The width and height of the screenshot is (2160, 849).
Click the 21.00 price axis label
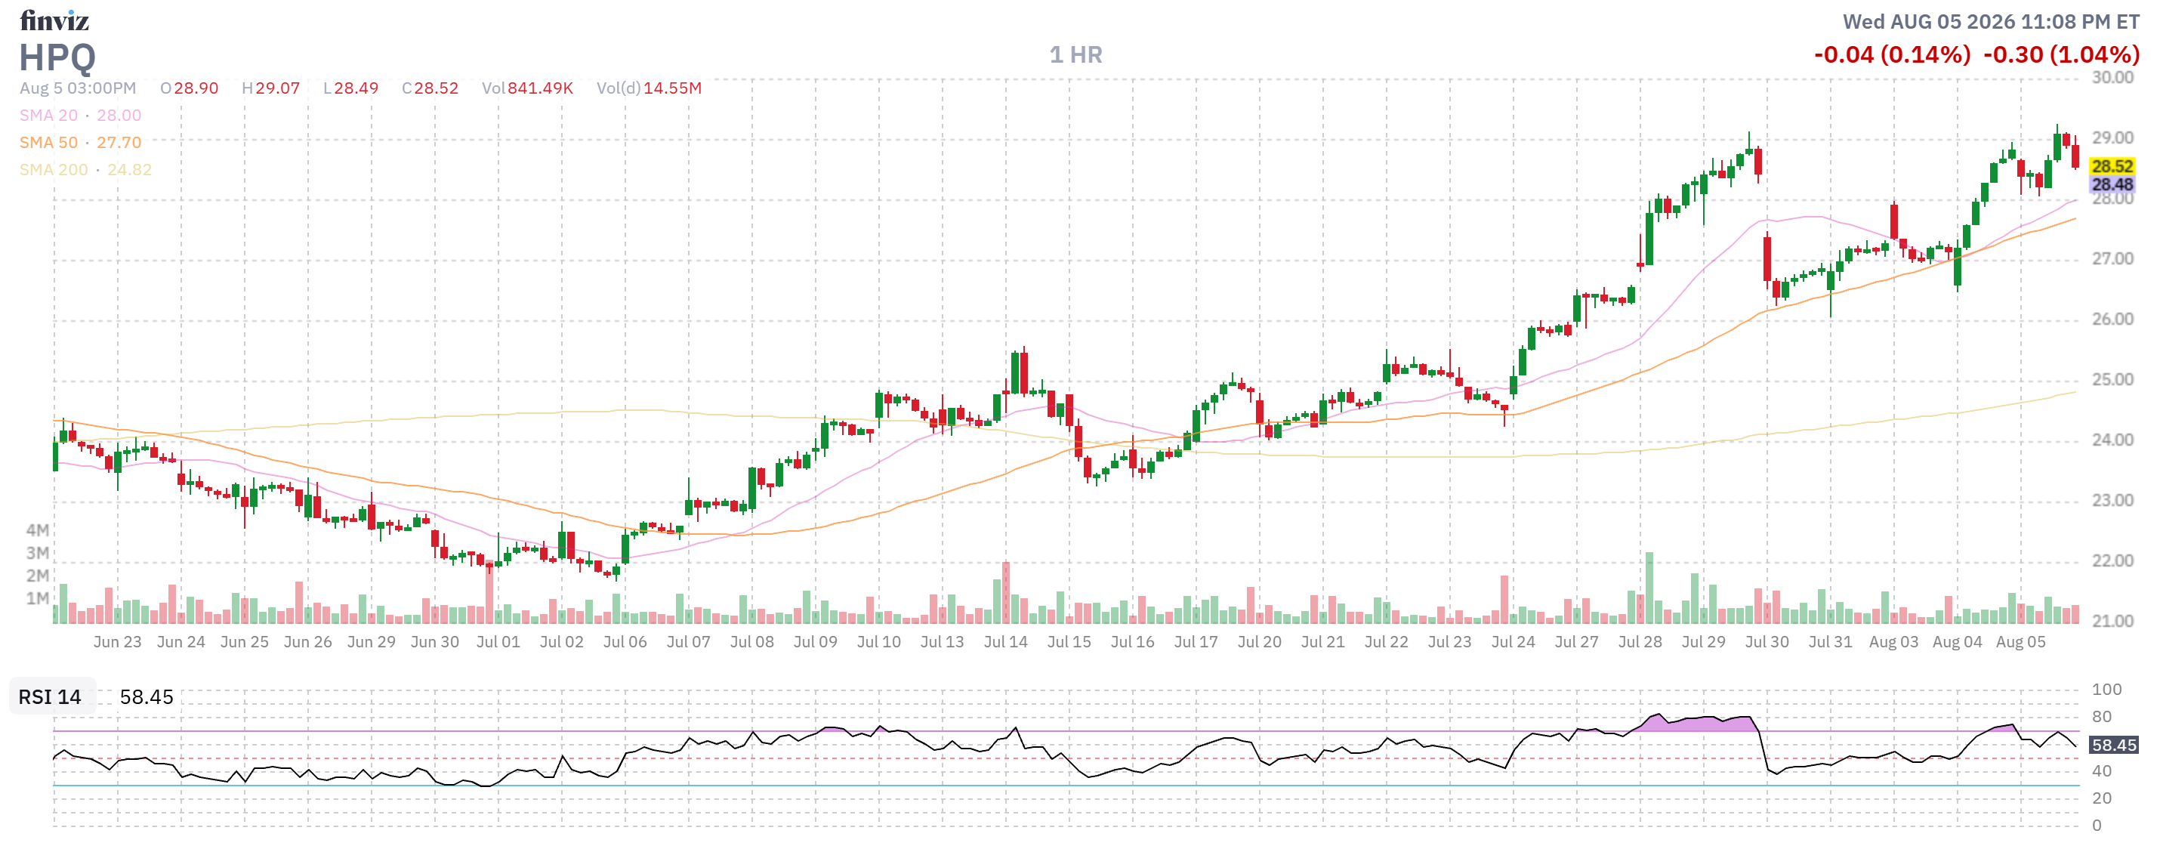[x=2112, y=621]
